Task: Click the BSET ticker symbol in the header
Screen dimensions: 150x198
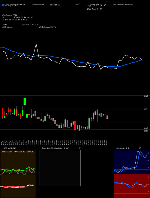Action: point(77,4)
